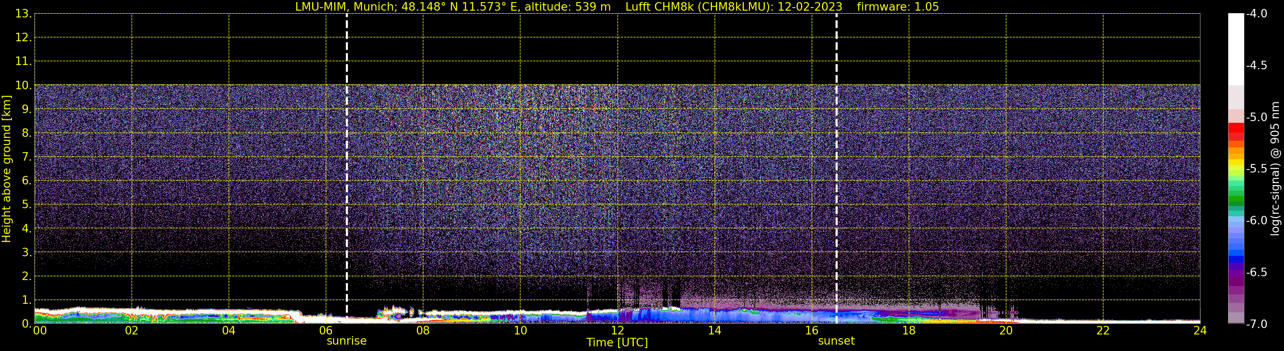Click the height axis tick label "9."
This screenshot has width=1284, height=351.
coord(27,109)
